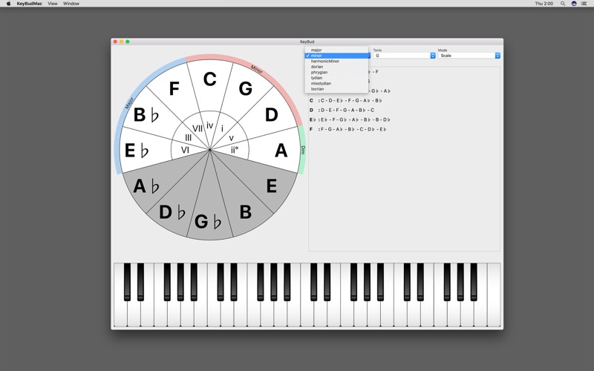Select lydian from the scale list
This screenshot has width=594, height=371.
(336, 78)
